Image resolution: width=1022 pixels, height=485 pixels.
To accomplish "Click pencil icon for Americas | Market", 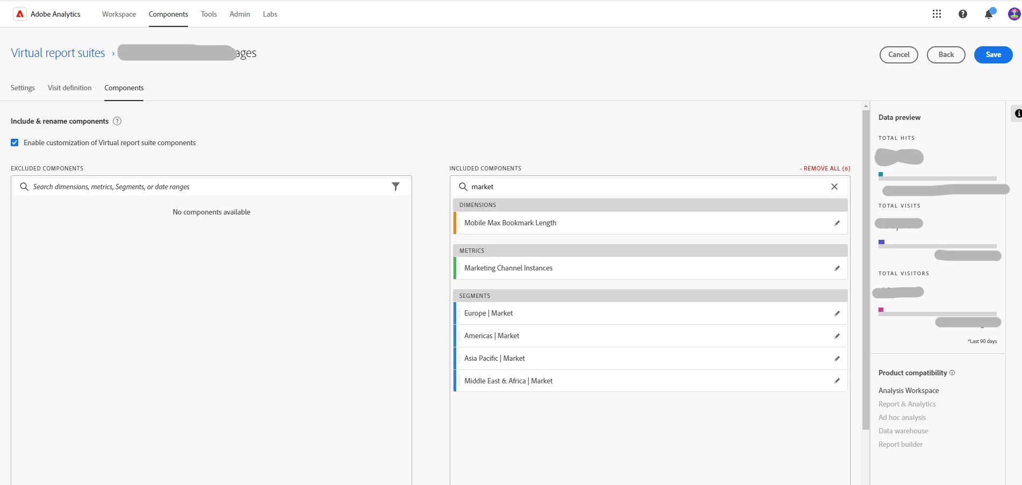I will 837,336.
